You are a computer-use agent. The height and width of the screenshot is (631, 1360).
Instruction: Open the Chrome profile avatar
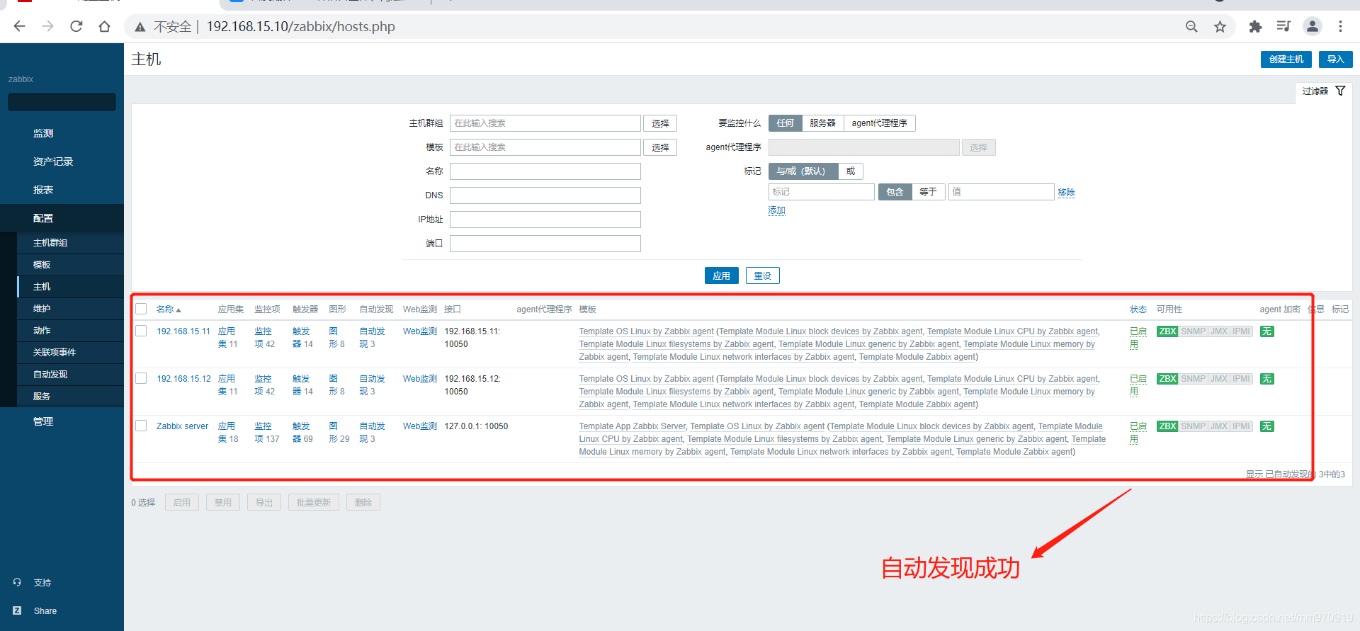(x=1313, y=26)
